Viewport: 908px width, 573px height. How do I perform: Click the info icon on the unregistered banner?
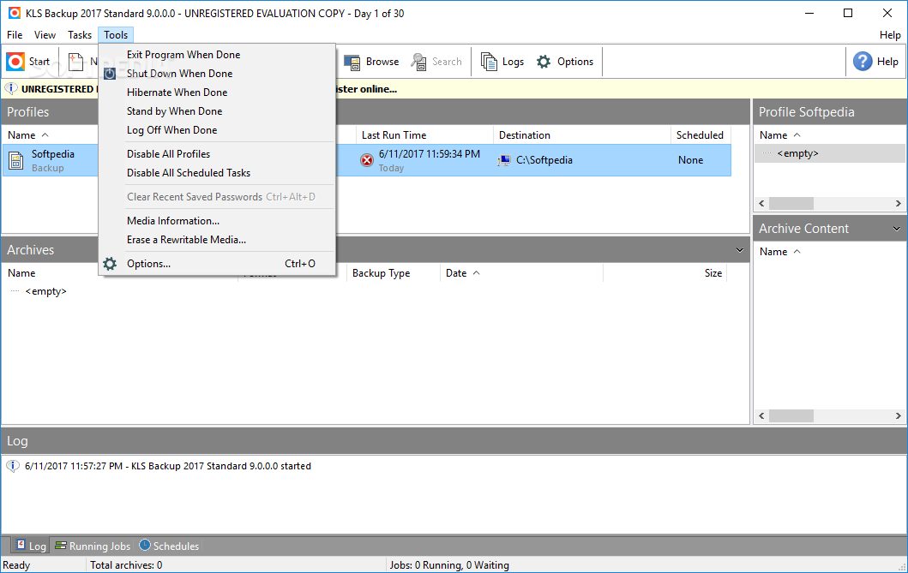click(11, 89)
